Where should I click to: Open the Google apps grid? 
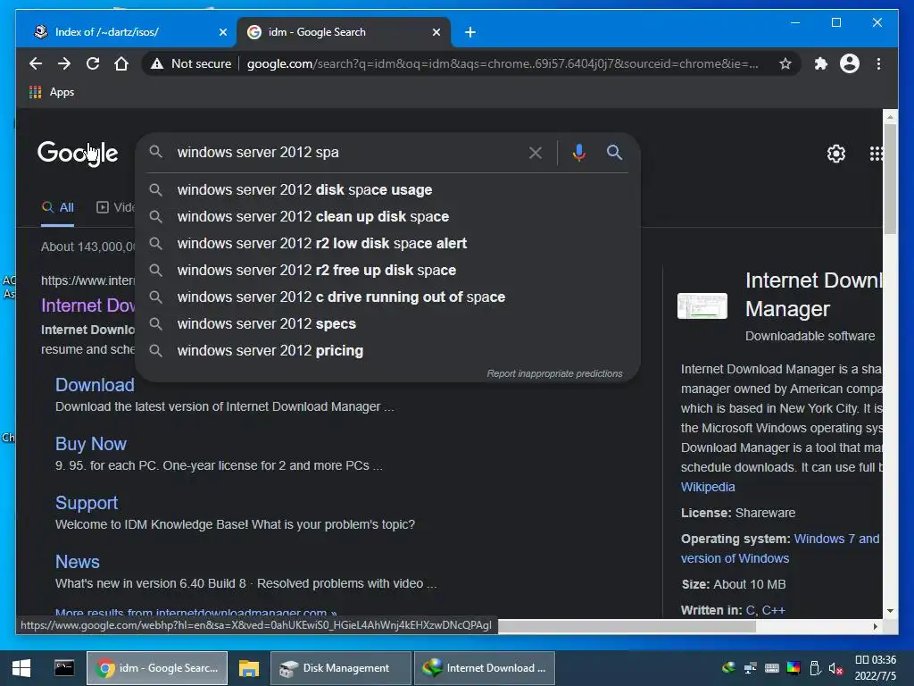(877, 154)
